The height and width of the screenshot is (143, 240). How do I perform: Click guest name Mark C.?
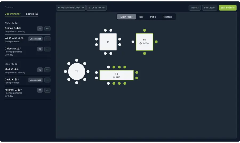point(9,69)
